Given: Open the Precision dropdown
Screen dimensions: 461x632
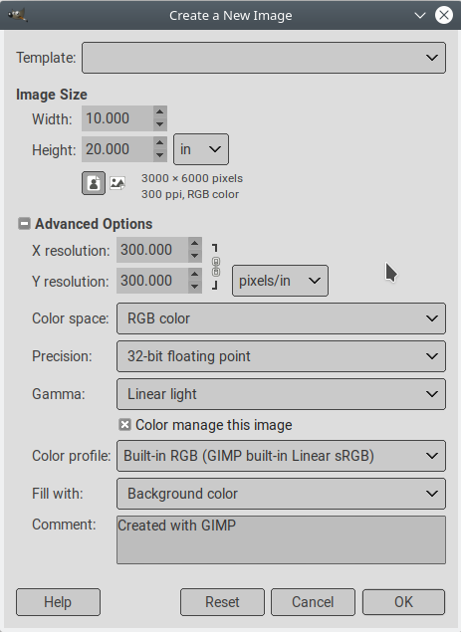Looking at the screenshot, I should [281, 356].
